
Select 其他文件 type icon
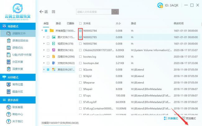click(54, 70)
